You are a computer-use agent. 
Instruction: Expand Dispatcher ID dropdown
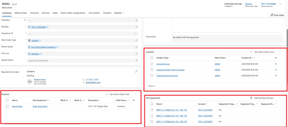(x=136, y=34)
